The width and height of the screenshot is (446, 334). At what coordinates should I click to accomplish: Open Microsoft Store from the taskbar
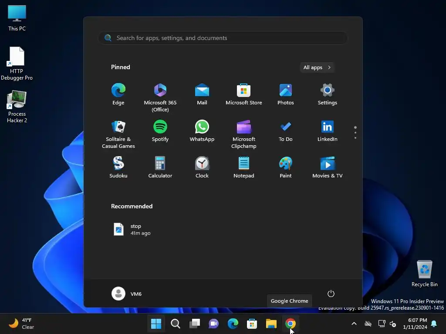point(252,324)
